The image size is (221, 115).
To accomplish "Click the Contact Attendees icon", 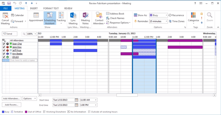I will 99,15.
